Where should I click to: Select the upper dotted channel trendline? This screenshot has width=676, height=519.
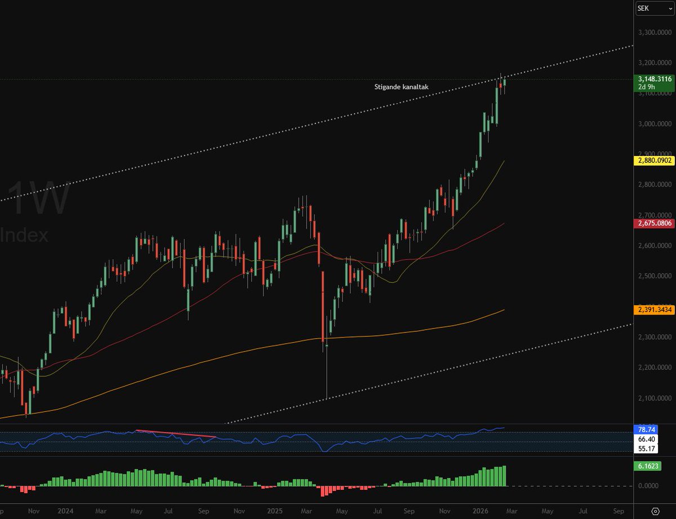[x=315, y=124]
